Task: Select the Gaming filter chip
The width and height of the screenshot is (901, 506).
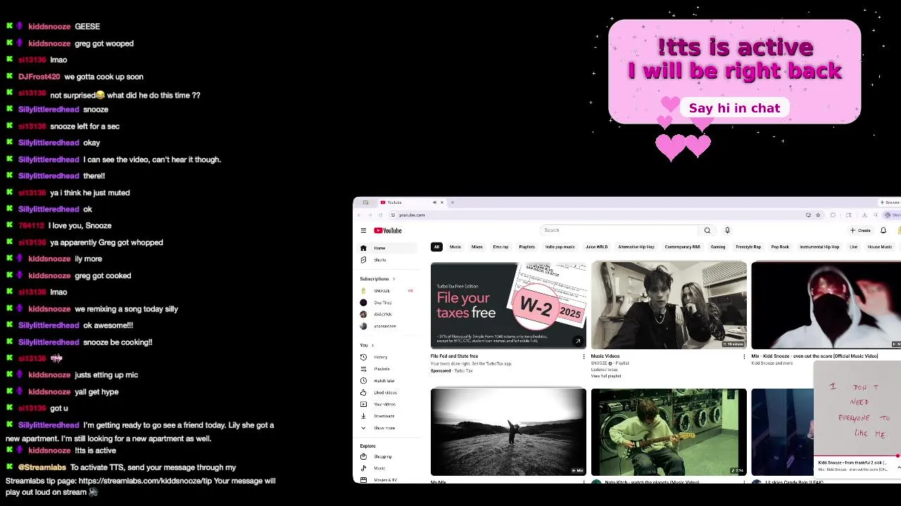Action: (718, 247)
